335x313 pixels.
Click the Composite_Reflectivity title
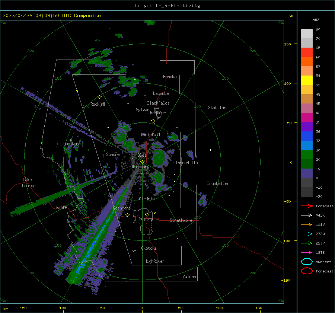[x=167, y=6]
